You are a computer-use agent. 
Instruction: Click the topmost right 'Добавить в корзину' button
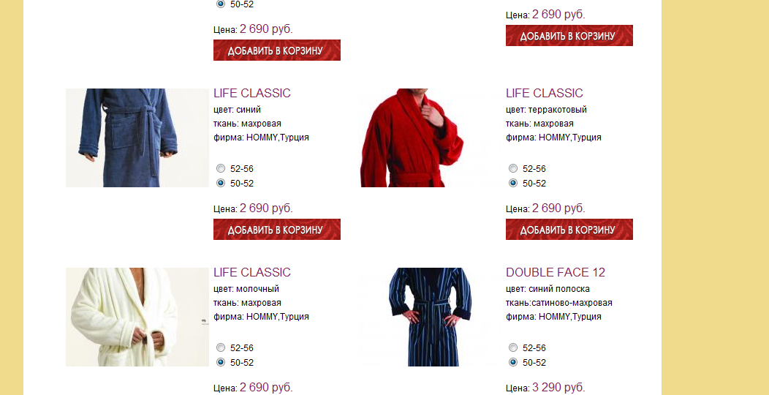(x=569, y=35)
